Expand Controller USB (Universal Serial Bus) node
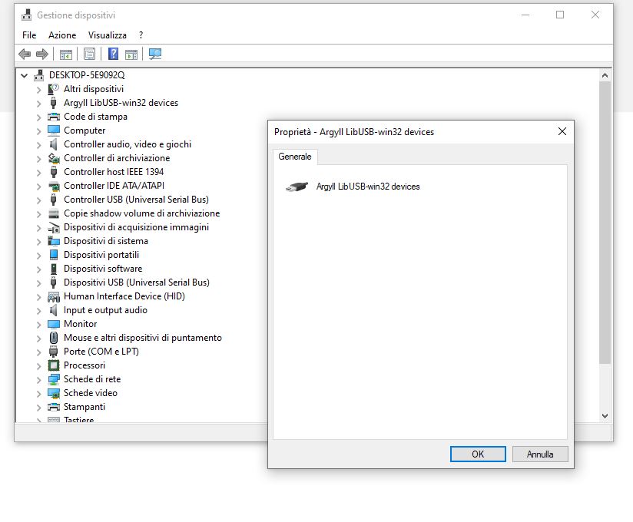This screenshot has height=522, width=633. tap(38, 200)
